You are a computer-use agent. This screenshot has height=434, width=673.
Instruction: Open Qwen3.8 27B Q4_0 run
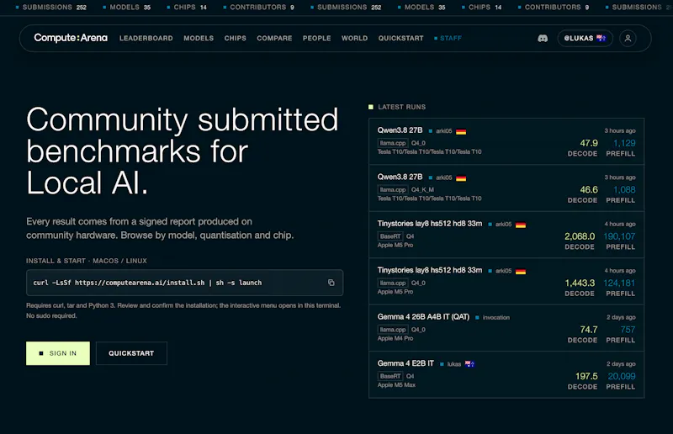(506, 141)
